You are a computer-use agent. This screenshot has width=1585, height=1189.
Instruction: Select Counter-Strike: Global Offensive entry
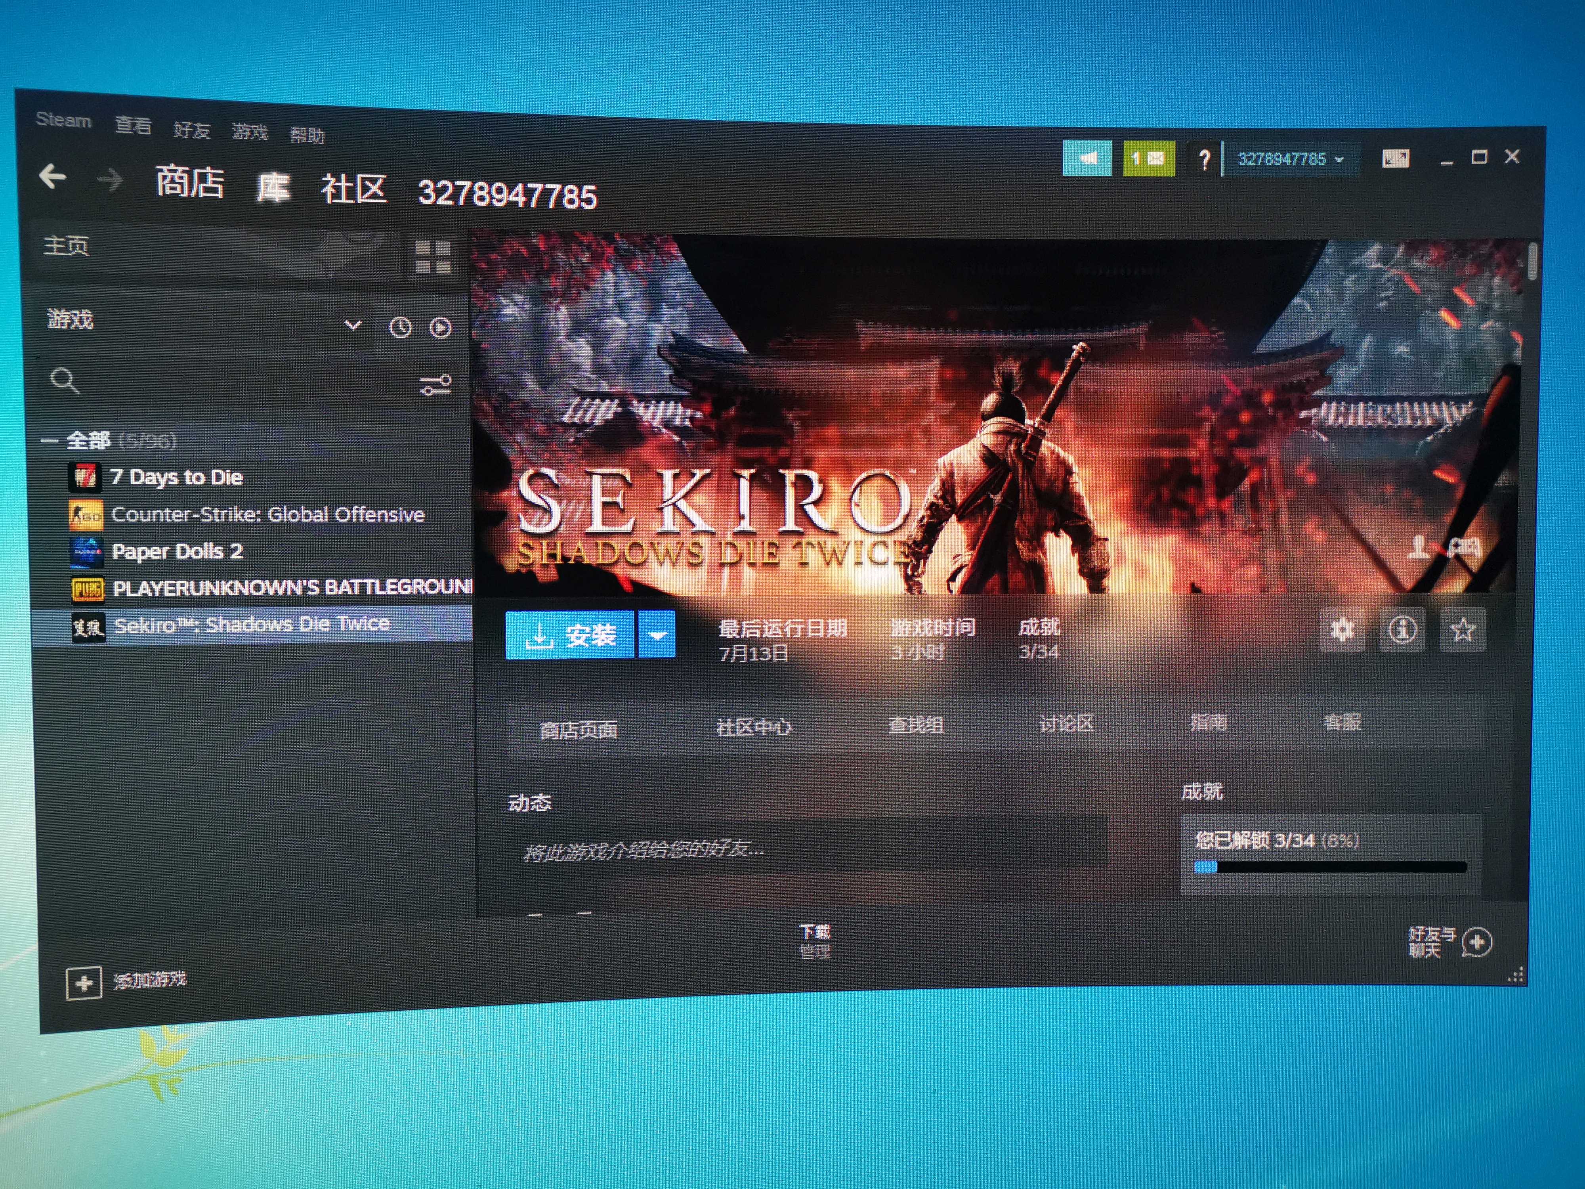pos(268,514)
